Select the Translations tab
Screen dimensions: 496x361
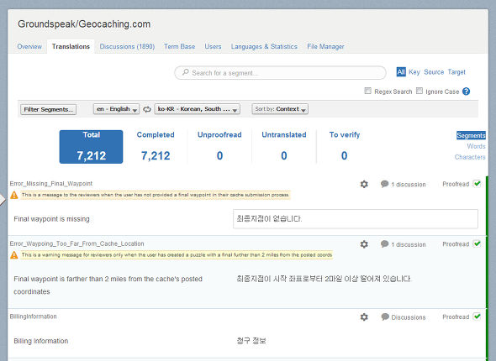[x=71, y=46]
